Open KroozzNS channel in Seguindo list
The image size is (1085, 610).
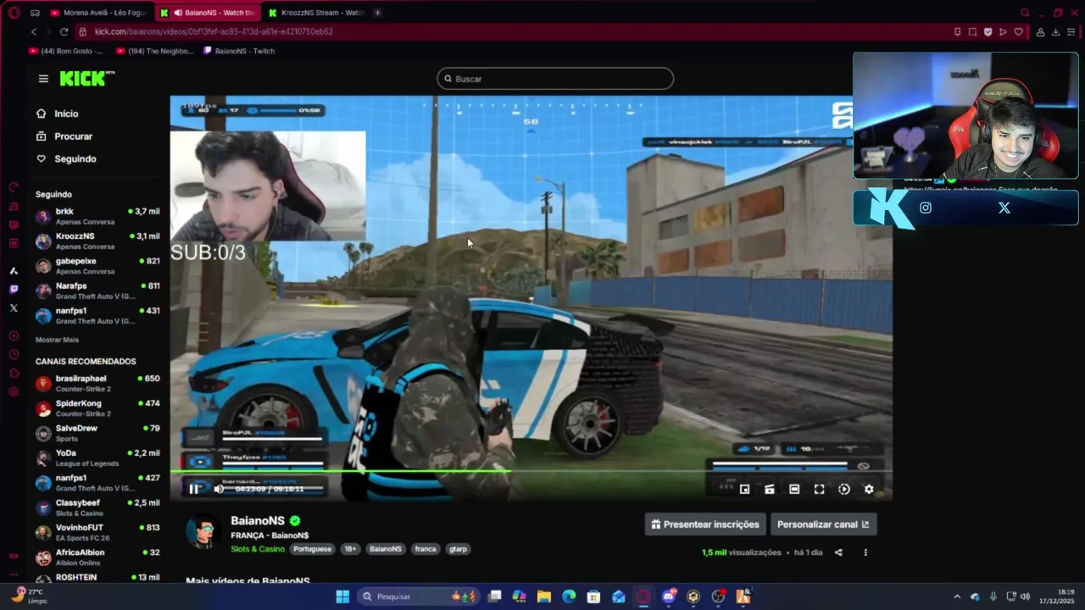97,241
